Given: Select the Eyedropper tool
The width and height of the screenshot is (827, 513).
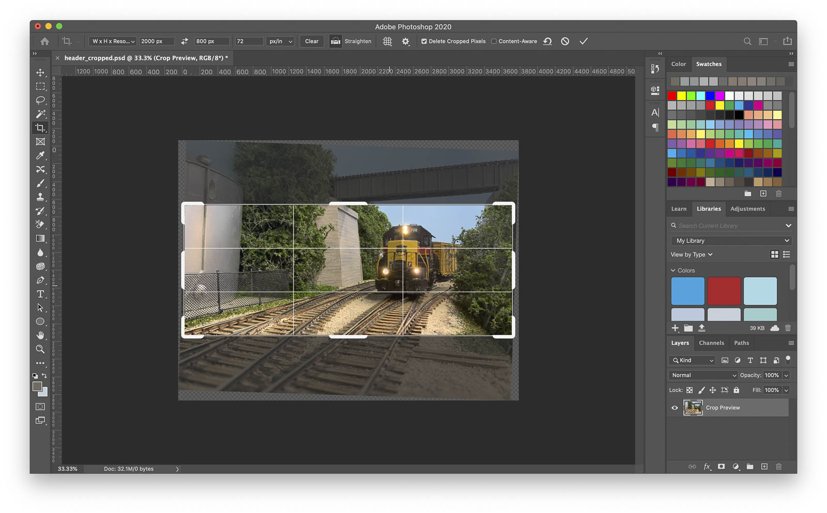Looking at the screenshot, I should click(x=40, y=155).
